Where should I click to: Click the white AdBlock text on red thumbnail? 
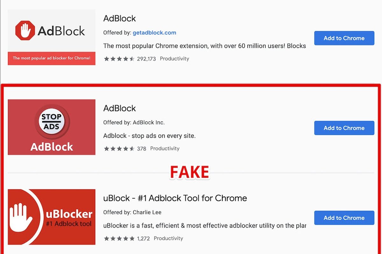pyautogui.click(x=52, y=147)
